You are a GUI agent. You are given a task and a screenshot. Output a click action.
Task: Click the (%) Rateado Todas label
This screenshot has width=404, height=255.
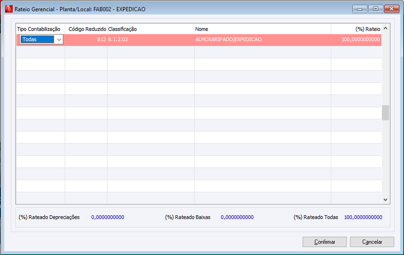coord(316,217)
